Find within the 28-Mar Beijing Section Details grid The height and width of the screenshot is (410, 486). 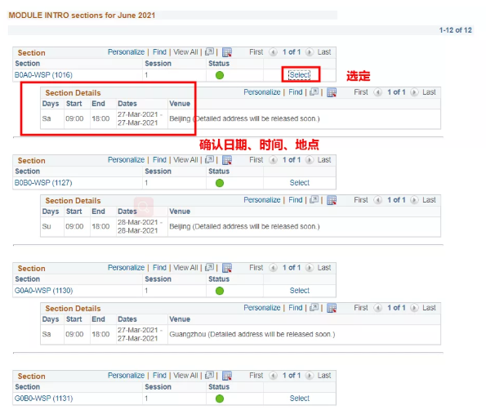[296, 200]
